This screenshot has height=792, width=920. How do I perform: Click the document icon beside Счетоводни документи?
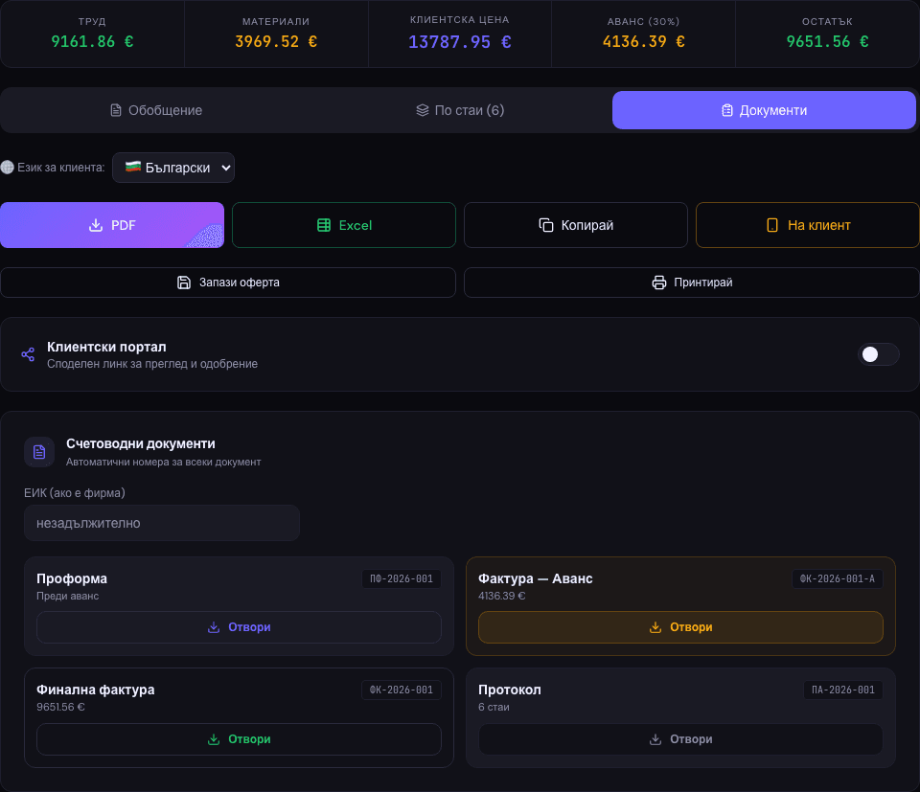pyautogui.click(x=39, y=452)
